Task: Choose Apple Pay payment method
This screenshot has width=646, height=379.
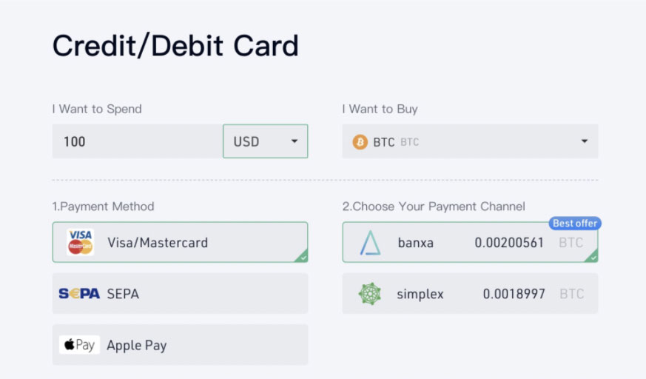Action: pyautogui.click(x=180, y=345)
